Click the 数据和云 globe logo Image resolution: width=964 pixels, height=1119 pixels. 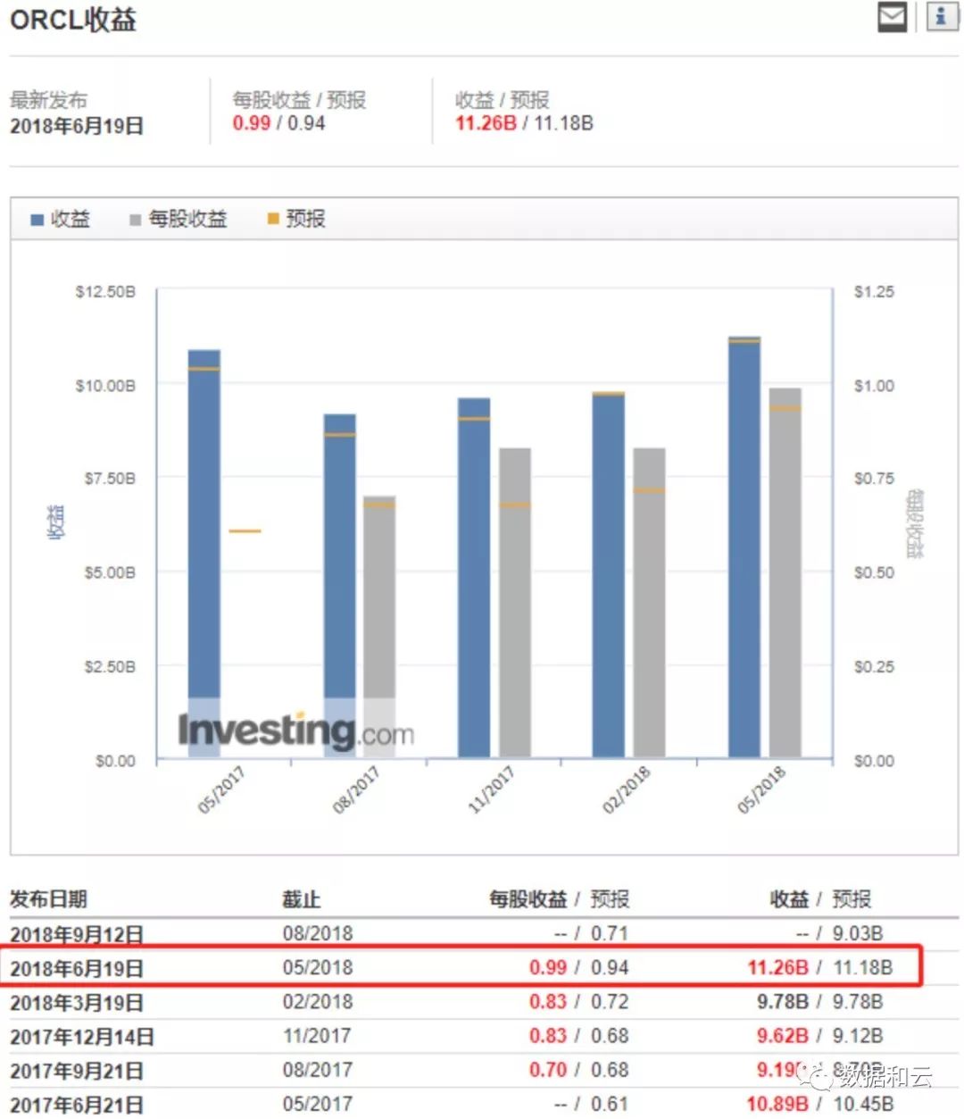(813, 1078)
